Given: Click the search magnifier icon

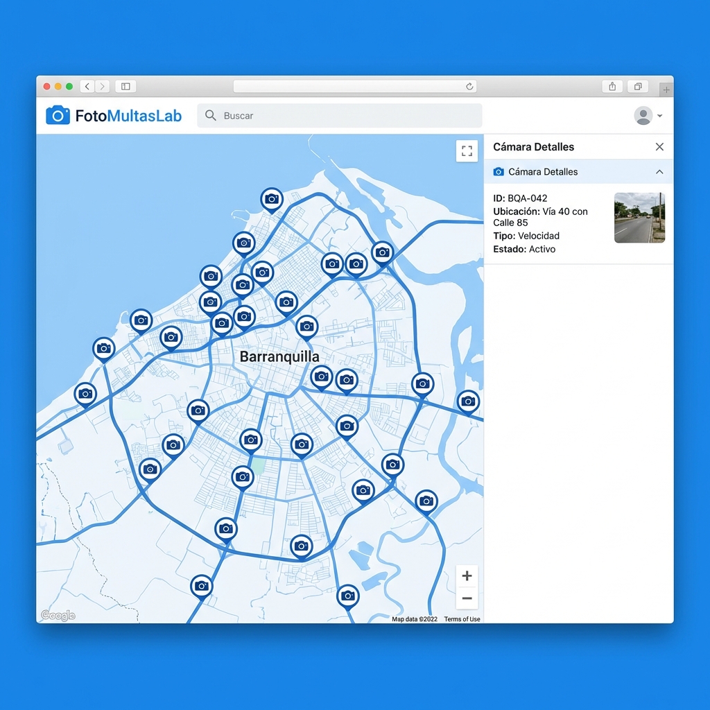Looking at the screenshot, I should click(210, 116).
